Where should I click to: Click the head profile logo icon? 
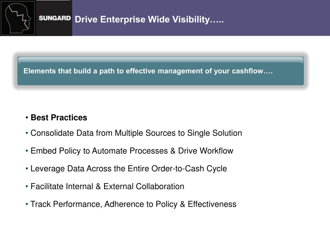coord(18,18)
